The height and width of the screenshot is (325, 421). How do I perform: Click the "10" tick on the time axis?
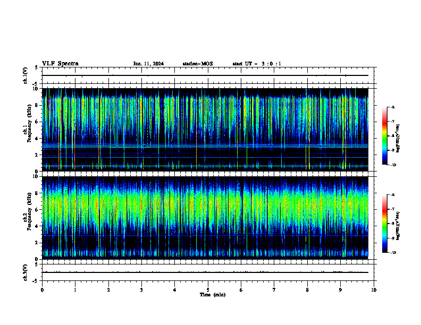point(374,290)
